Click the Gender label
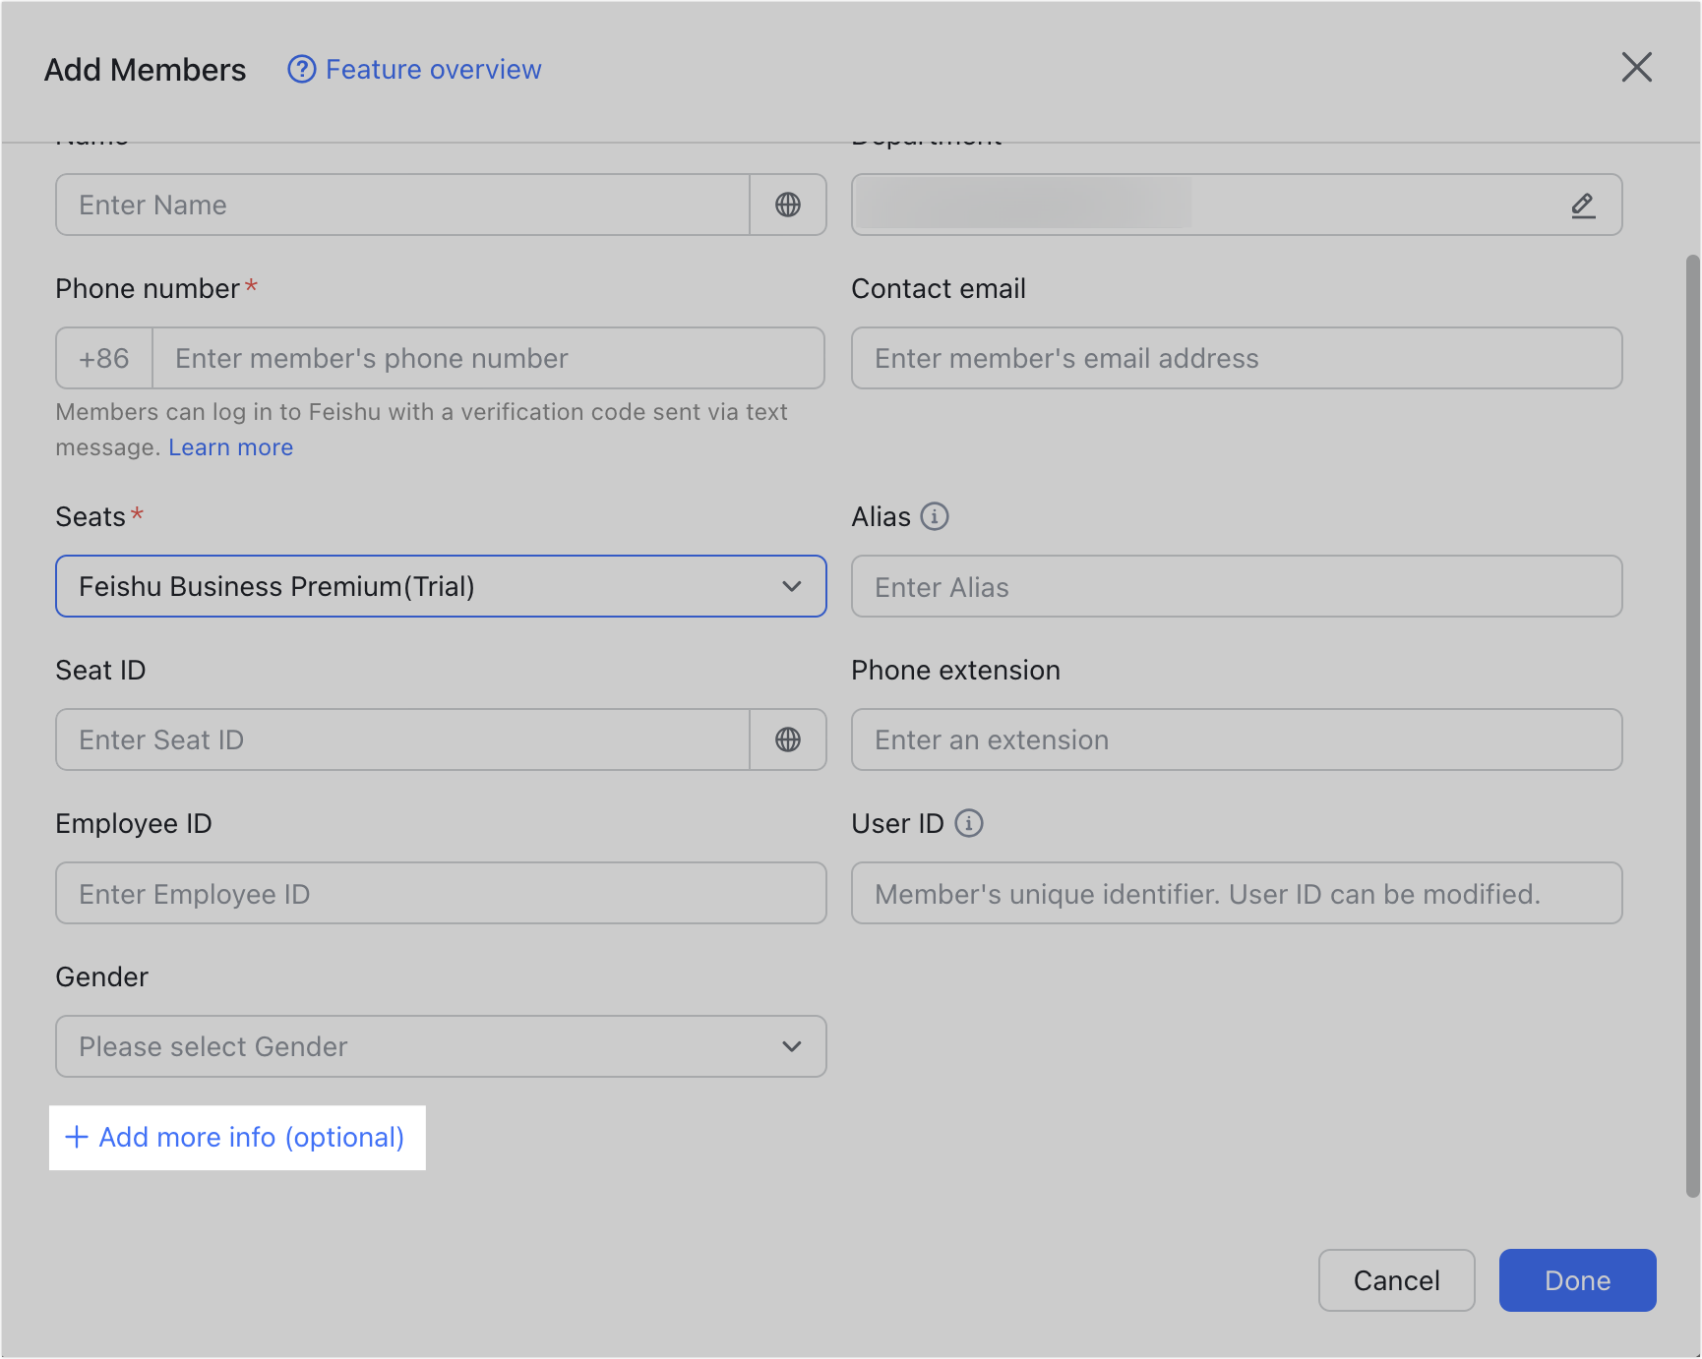The height and width of the screenshot is (1359, 1702). point(102,976)
